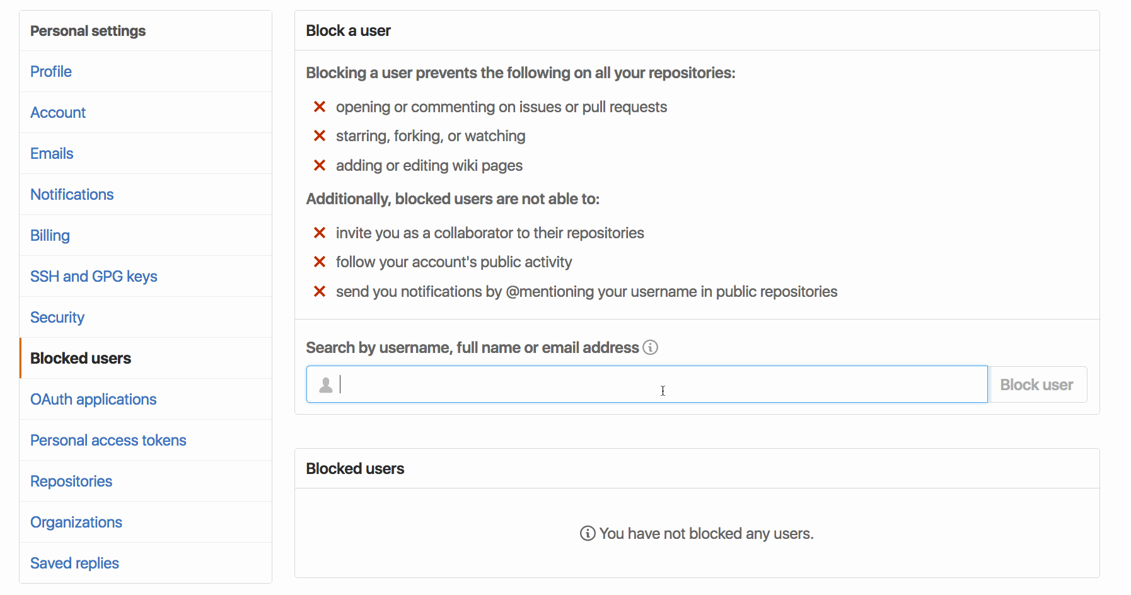This screenshot has width=1131, height=595.
Task: Open Personal access tokens page
Action: (x=108, y=440)
